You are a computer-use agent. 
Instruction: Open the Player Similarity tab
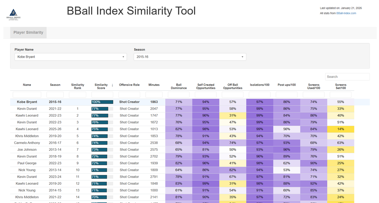28,32
